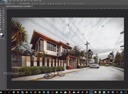Select the Blur tool

pos(1,22)
